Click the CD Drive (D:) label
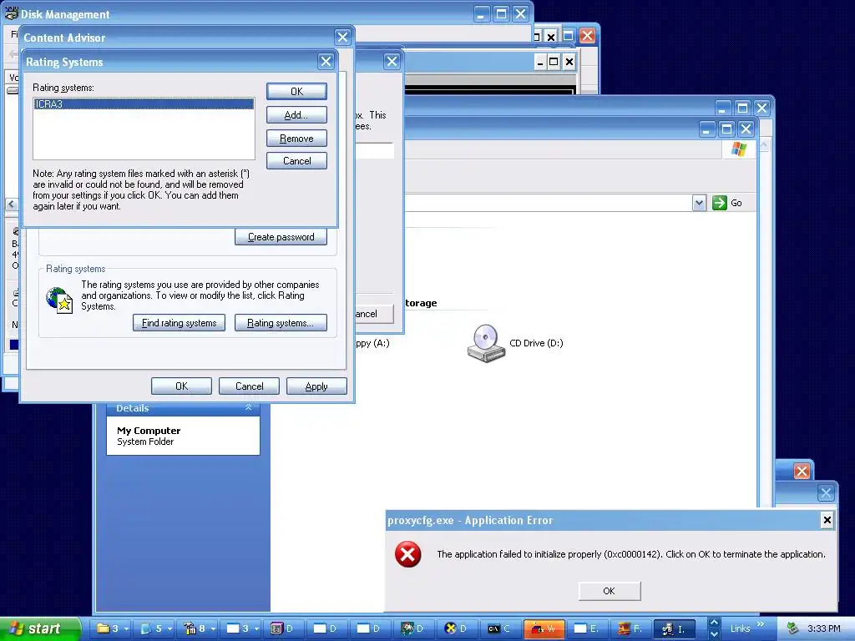Screen dimensions: 855x641 [x=536, y=343]
